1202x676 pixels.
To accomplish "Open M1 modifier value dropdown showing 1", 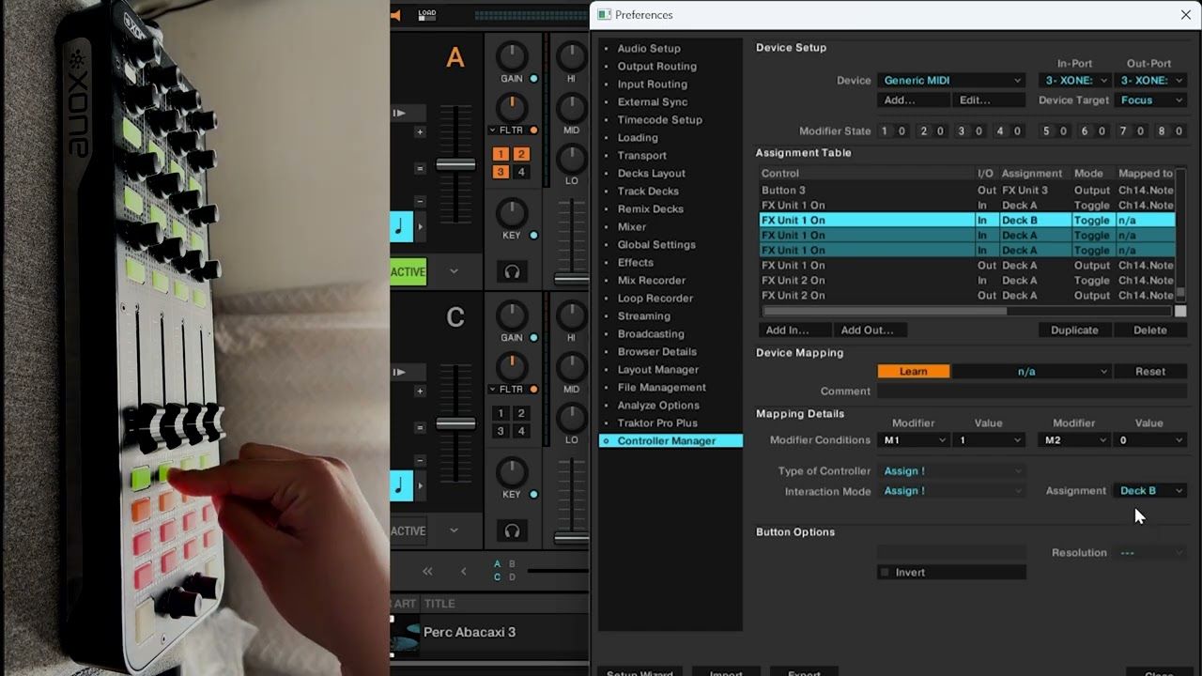I will coord(990,440).
